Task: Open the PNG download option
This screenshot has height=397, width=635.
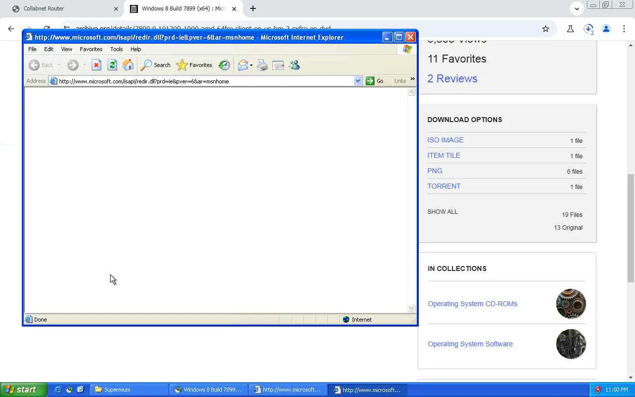Action: pos(435,171)
